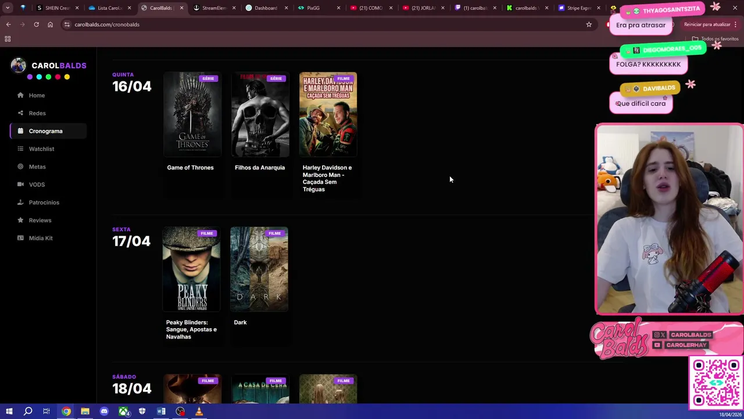The height and width of the screenshot is (419, 744).
Task: Open the Reviews page link
Action: coord(40,220)
